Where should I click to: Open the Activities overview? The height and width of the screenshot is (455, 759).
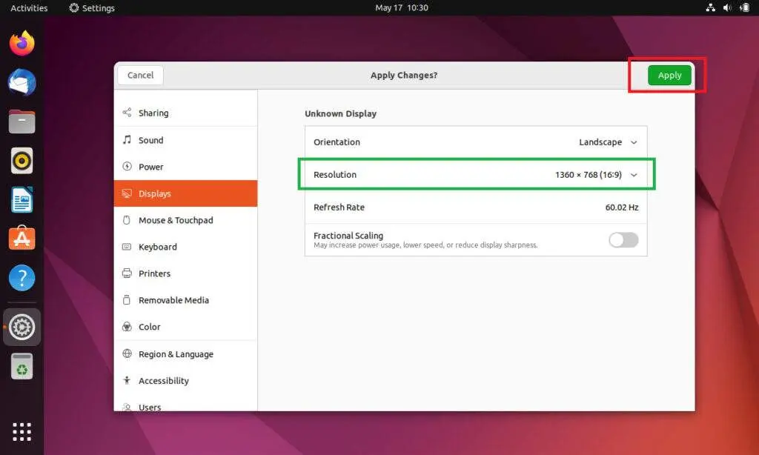point(29,7)
